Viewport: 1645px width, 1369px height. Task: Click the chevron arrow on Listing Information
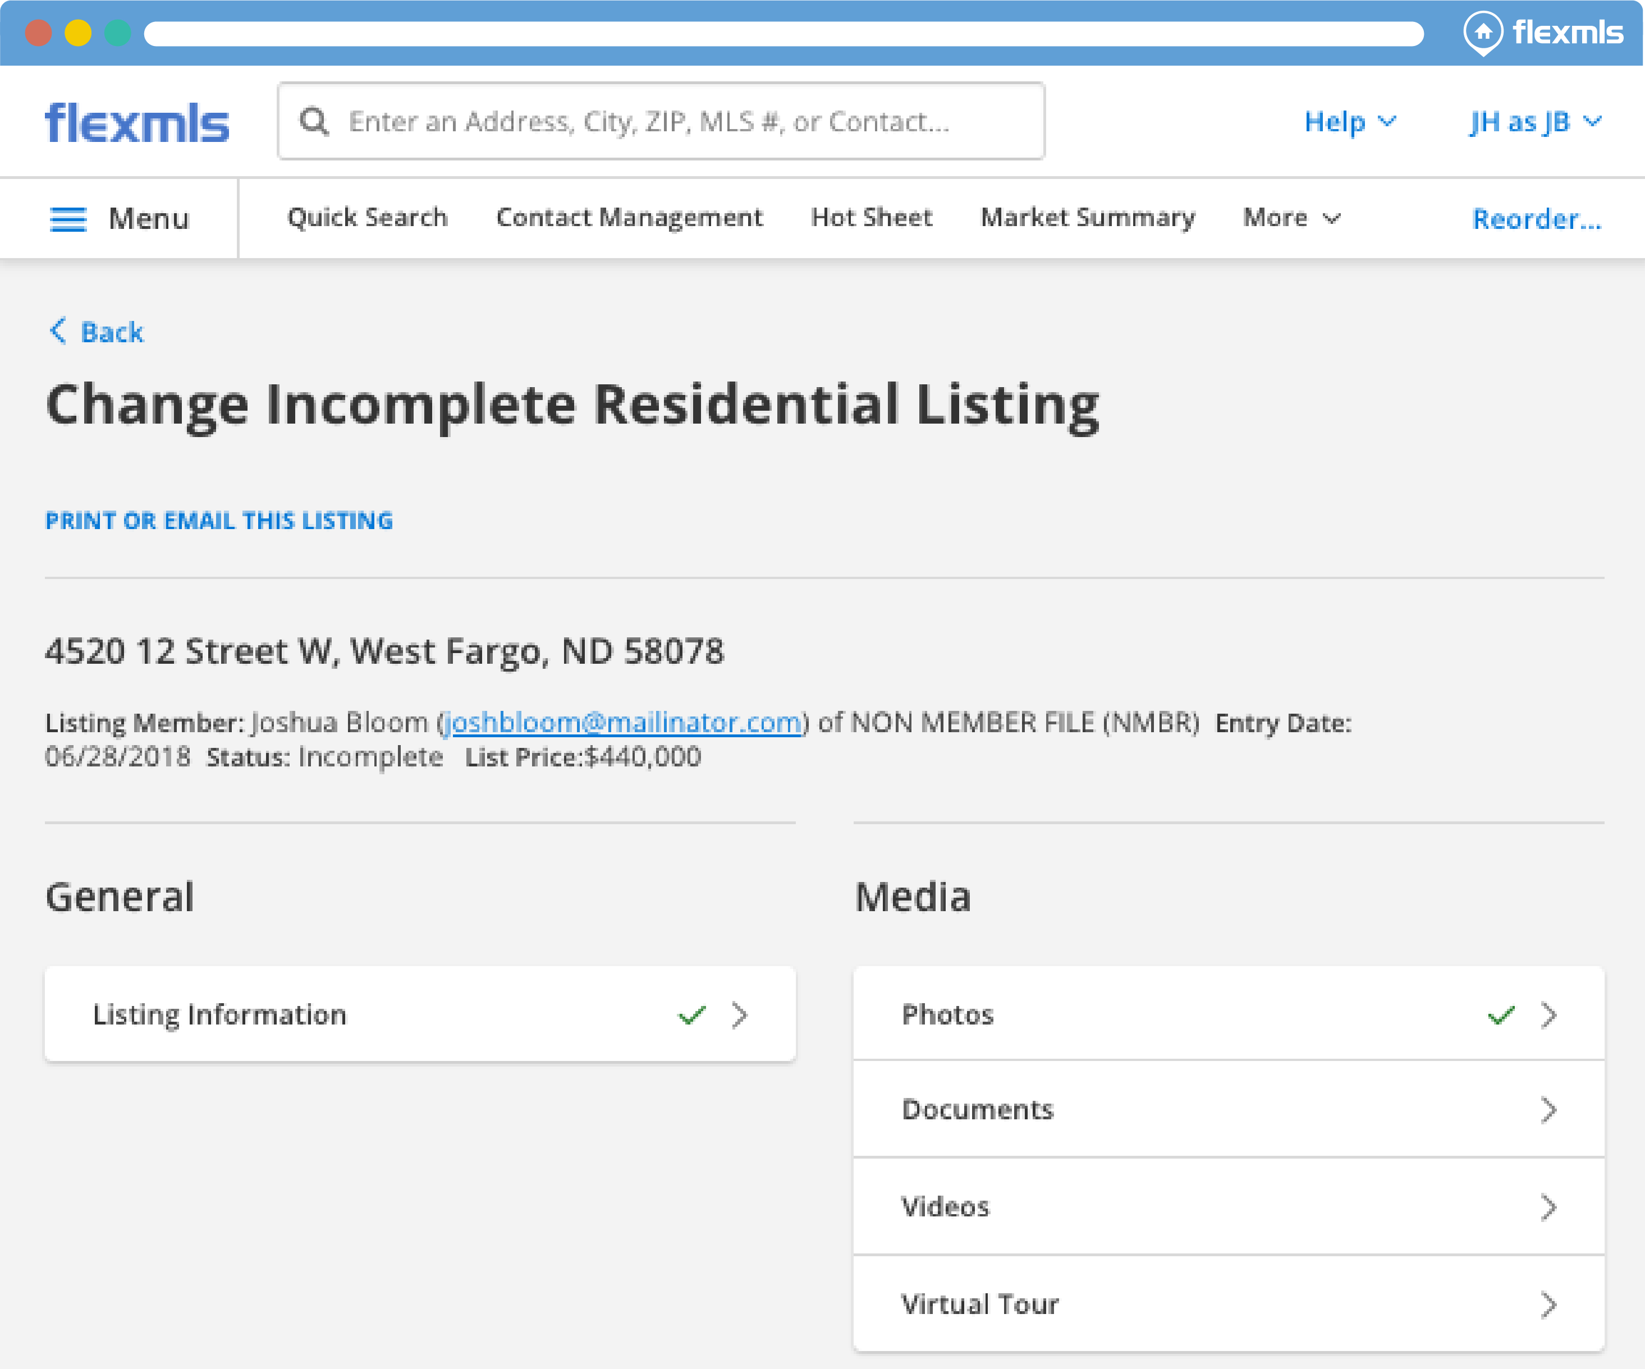click(x=740, y=1016)
